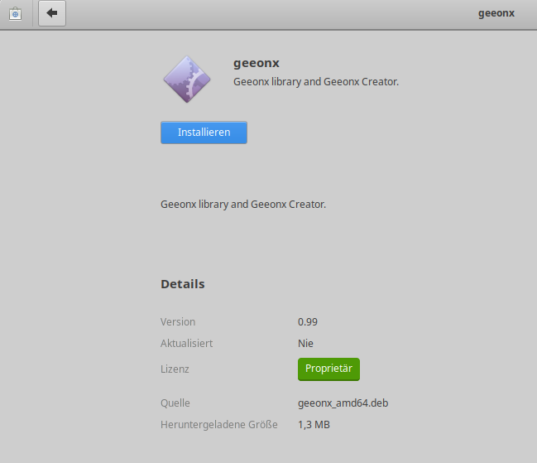Click the Details section heading
This screenshot has height=463, width=537.
coord(182,284)
